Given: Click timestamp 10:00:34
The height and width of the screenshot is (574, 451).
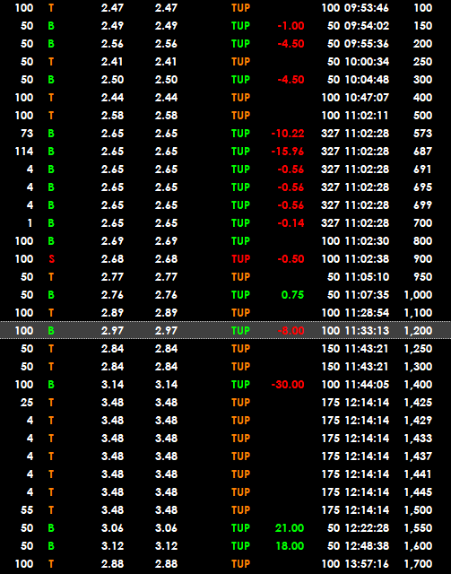Looking at the screenshot, I should pyautogui.click(x=367, y=62).
